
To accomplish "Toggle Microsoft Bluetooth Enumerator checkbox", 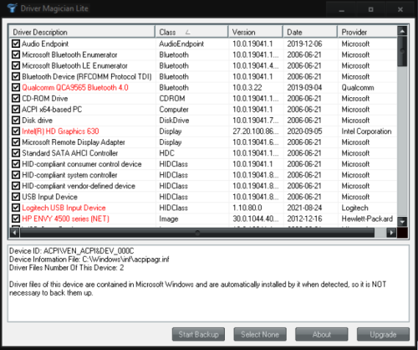I will pyautogui.click(x=16, y=54).
